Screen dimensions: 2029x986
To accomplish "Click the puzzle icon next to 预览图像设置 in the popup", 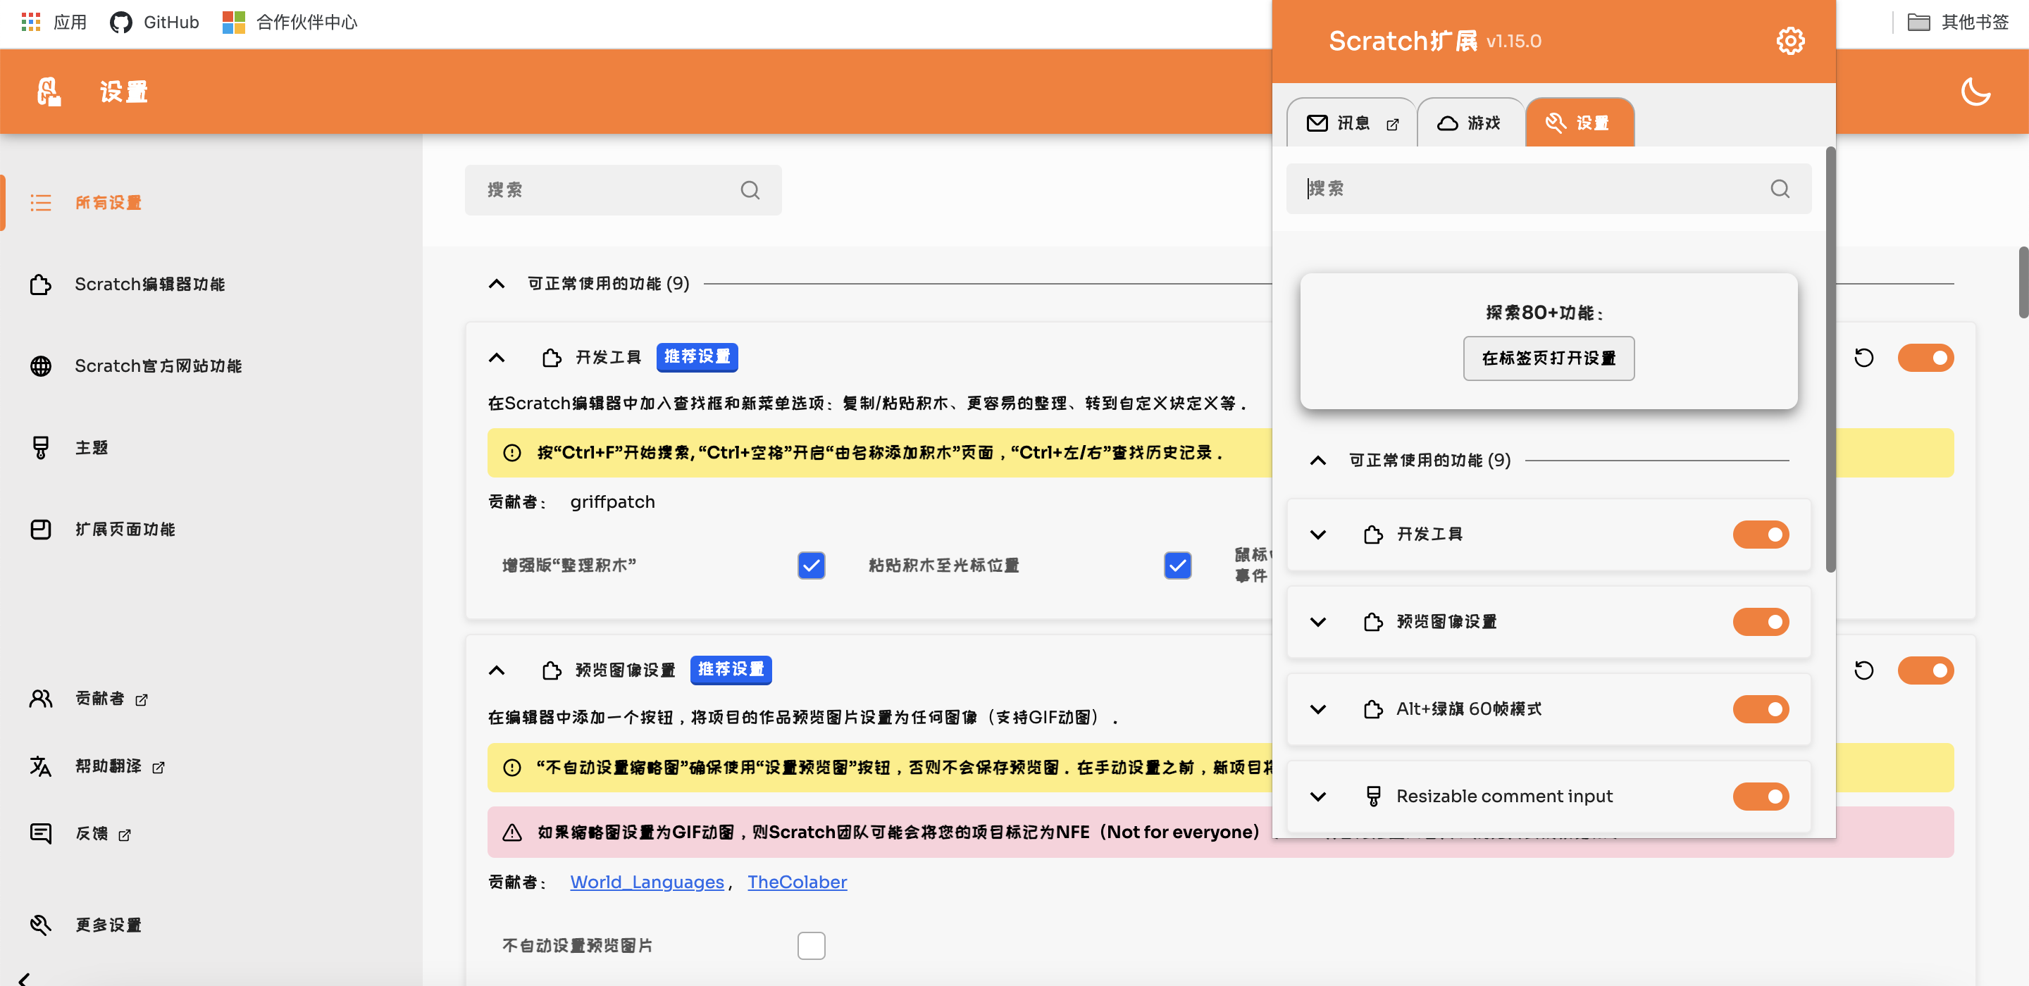I will pos(1373,622).
